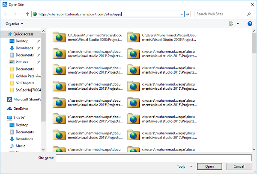Image resolution: width=257 pixels, height=174 pixels.
Task: Click the file list scrollbar down arrow
Action: [254, 149]
